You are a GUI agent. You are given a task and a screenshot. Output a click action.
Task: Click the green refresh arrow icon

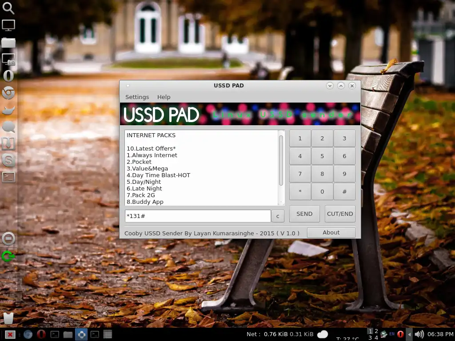pyautogui.click(x=8, y=256)
